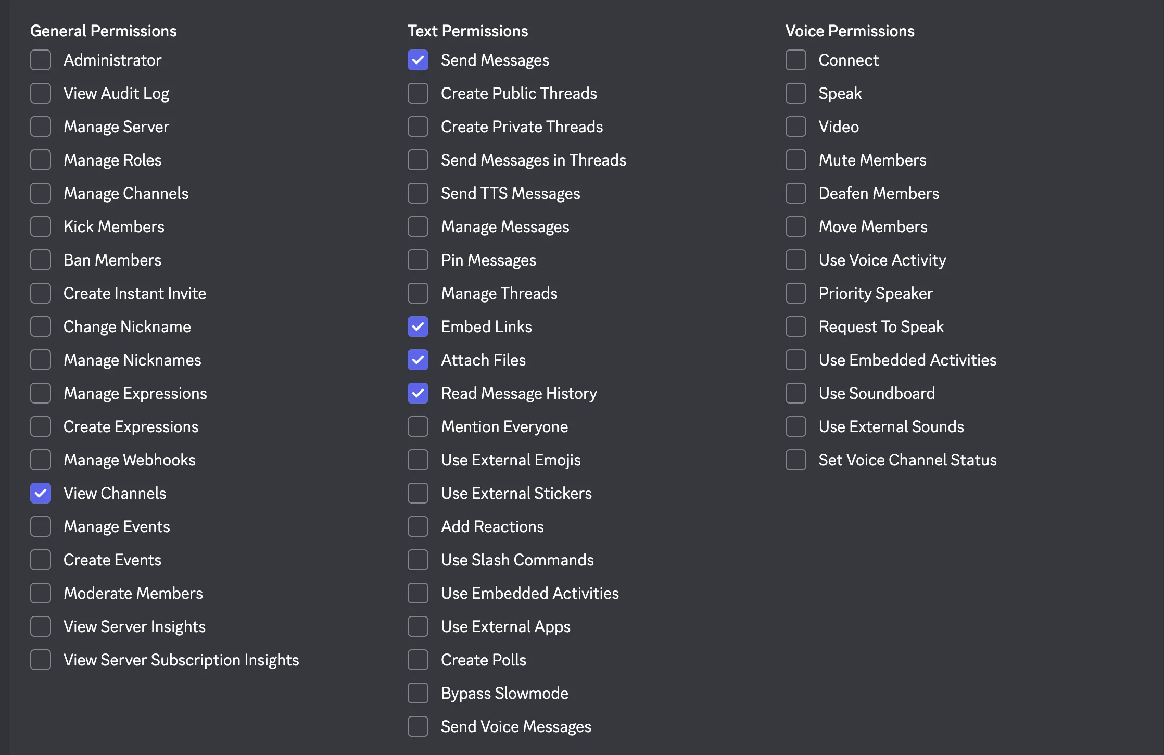Check the Speak permission
This screenshot has height=755, width=1164.
(x=795, y=93)
